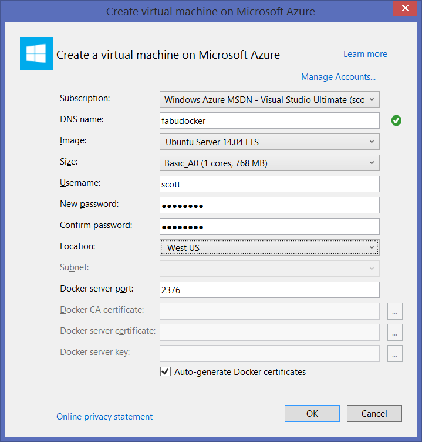Viewport: 422px width, 442px height.
Task: Open the Online privacy statement link
Action: [104, 417]
